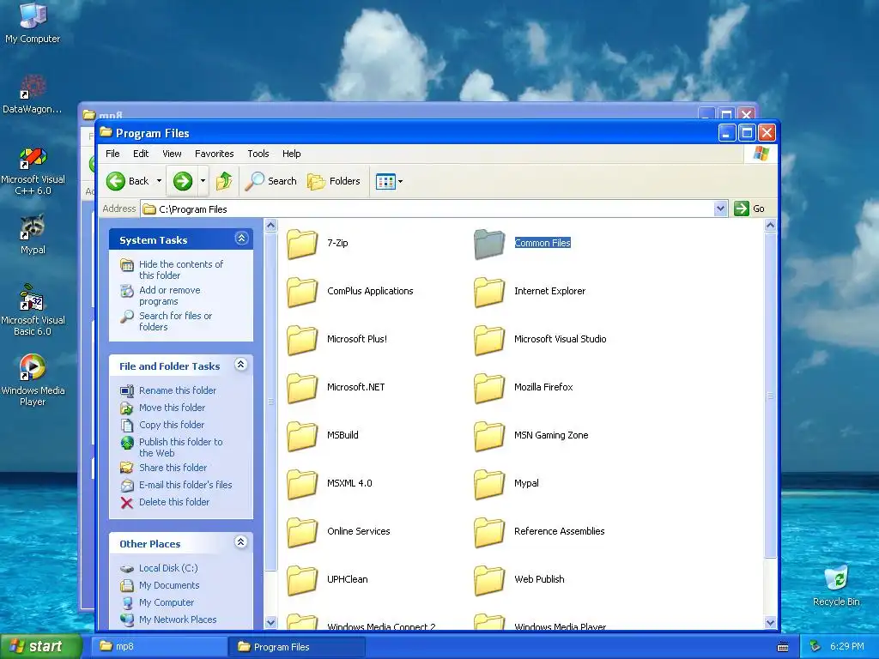
Task: Open the Back history dropdown arrow
Action: (x=159, y=181)
